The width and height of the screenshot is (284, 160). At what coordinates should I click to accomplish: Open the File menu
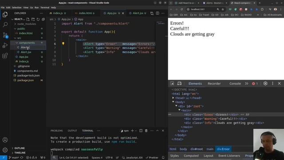coord(3,8)
